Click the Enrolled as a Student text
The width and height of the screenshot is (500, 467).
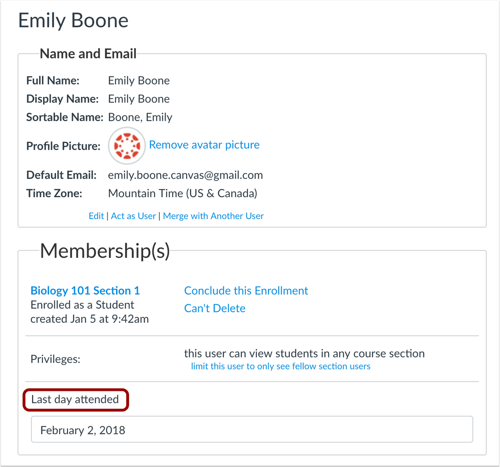(82, 305)
